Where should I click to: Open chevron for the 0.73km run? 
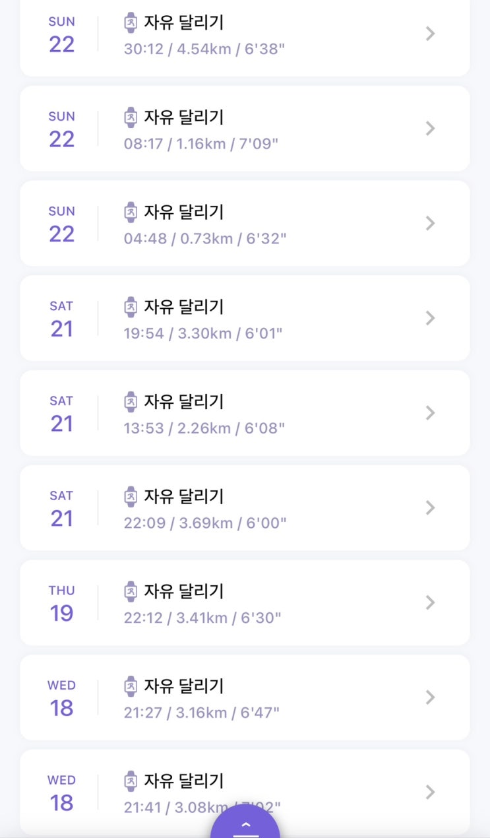click(x=431, y=223)
